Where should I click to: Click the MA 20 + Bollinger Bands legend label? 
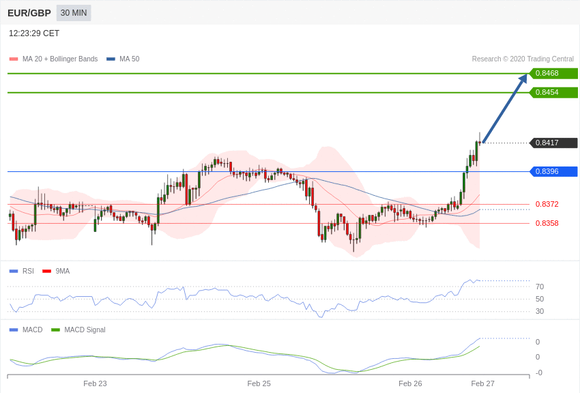(60, 59)
